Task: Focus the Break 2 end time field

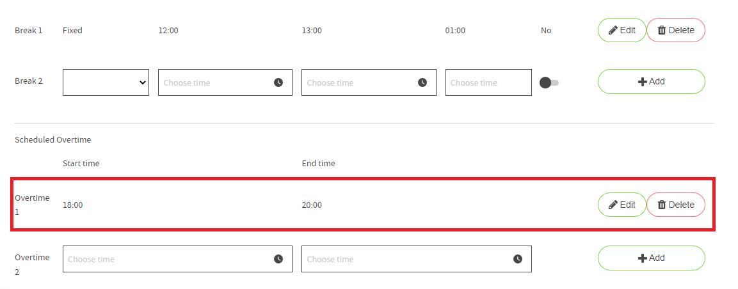Action: pos(369,82)
